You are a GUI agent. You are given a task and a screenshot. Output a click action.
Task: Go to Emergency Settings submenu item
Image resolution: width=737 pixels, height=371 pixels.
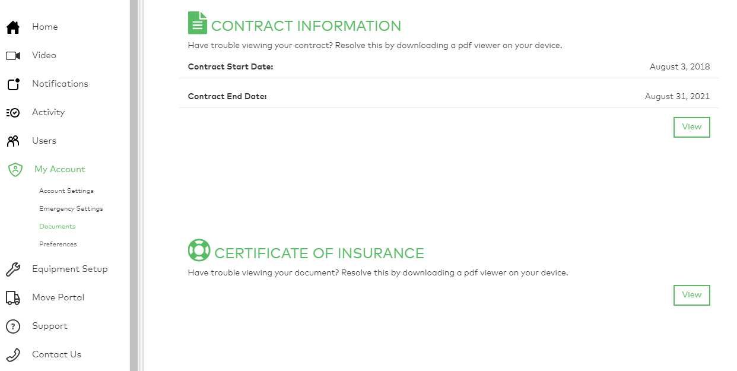click(71, 209)
